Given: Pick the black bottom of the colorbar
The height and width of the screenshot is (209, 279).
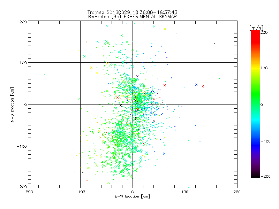Looking at the screenshot, I should [x=255, y=175].
